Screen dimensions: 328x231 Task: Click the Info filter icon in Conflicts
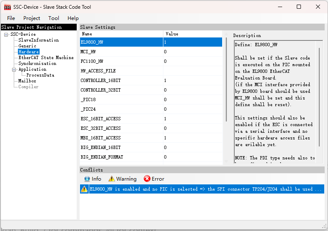point(87,179)
